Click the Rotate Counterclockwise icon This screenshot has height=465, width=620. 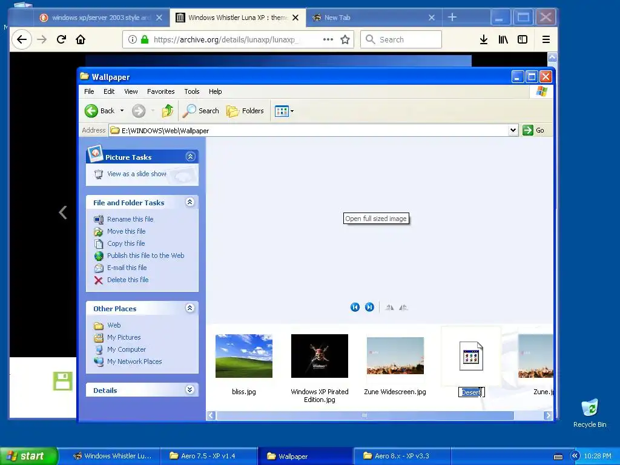pyautogui.click(x=403, y=307)
